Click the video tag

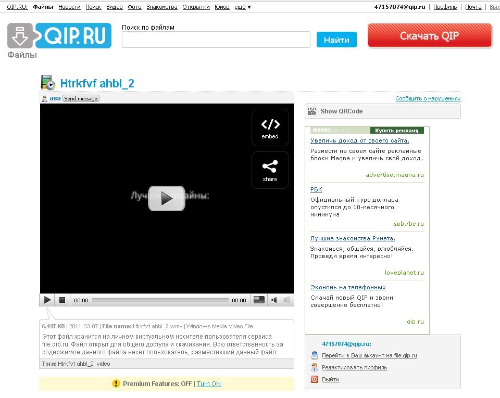103,364
